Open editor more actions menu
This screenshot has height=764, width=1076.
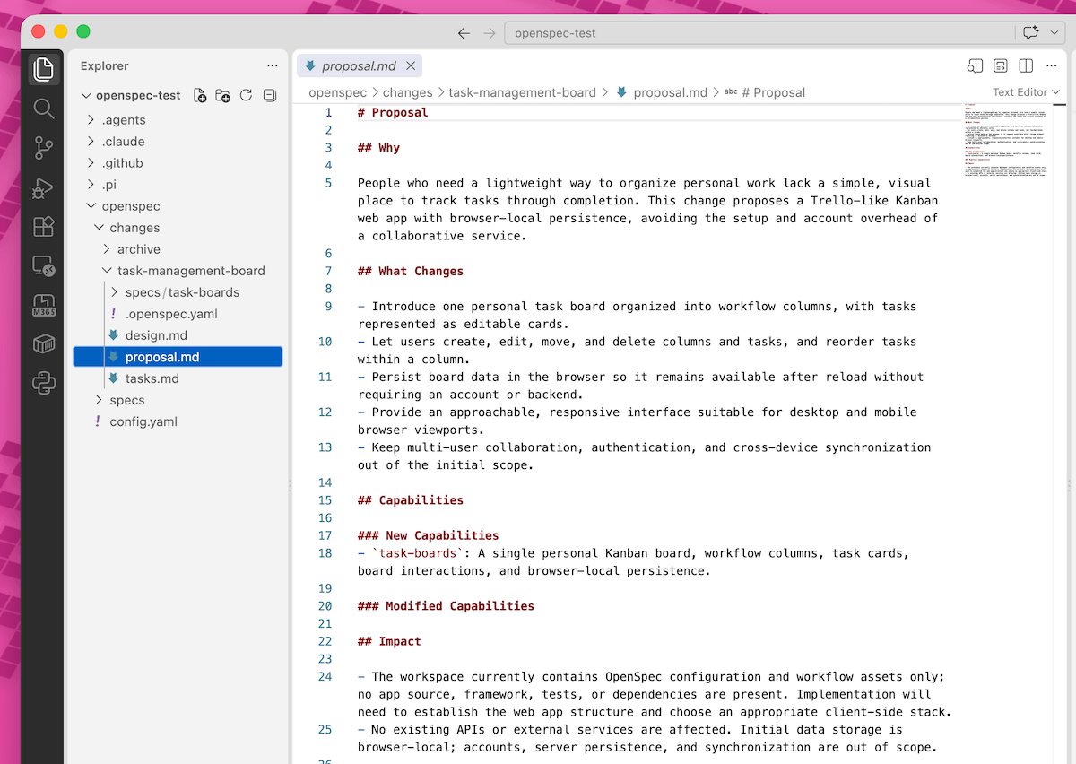click(1053, 65)
